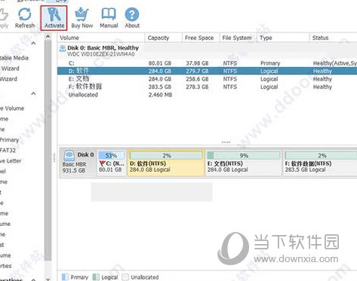This screenshot has height=281, width=357.
Task: Select the D: 软件 volume row
Action: click(207, 71)
